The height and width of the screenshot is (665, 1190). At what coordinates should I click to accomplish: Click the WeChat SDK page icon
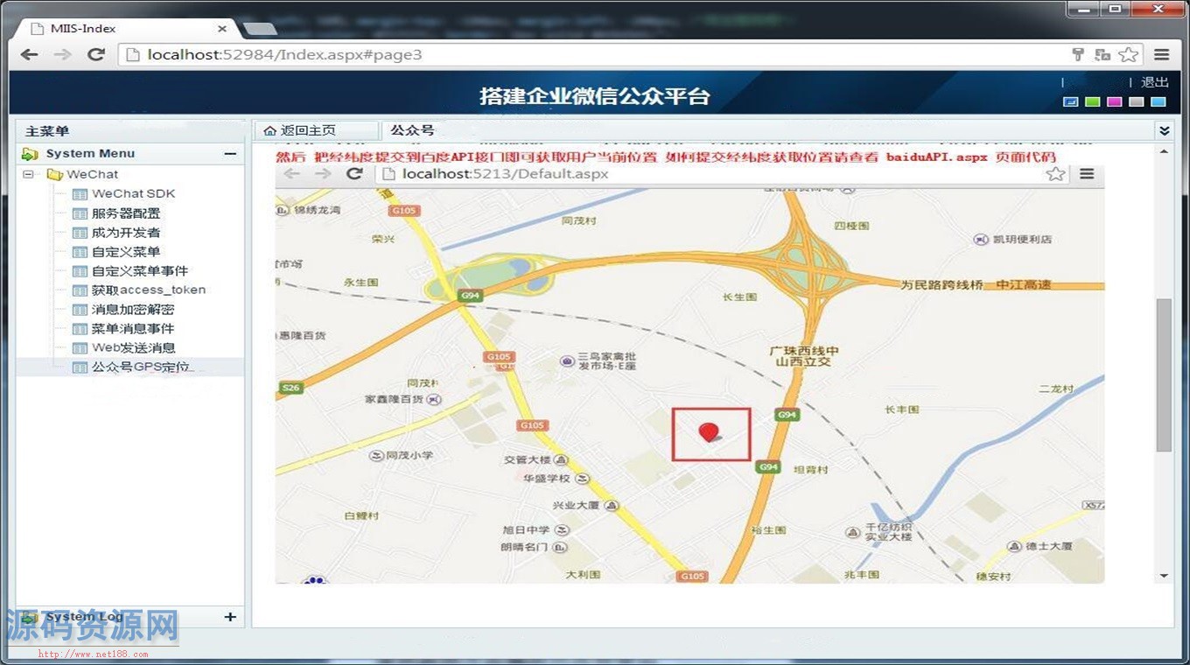80,194
